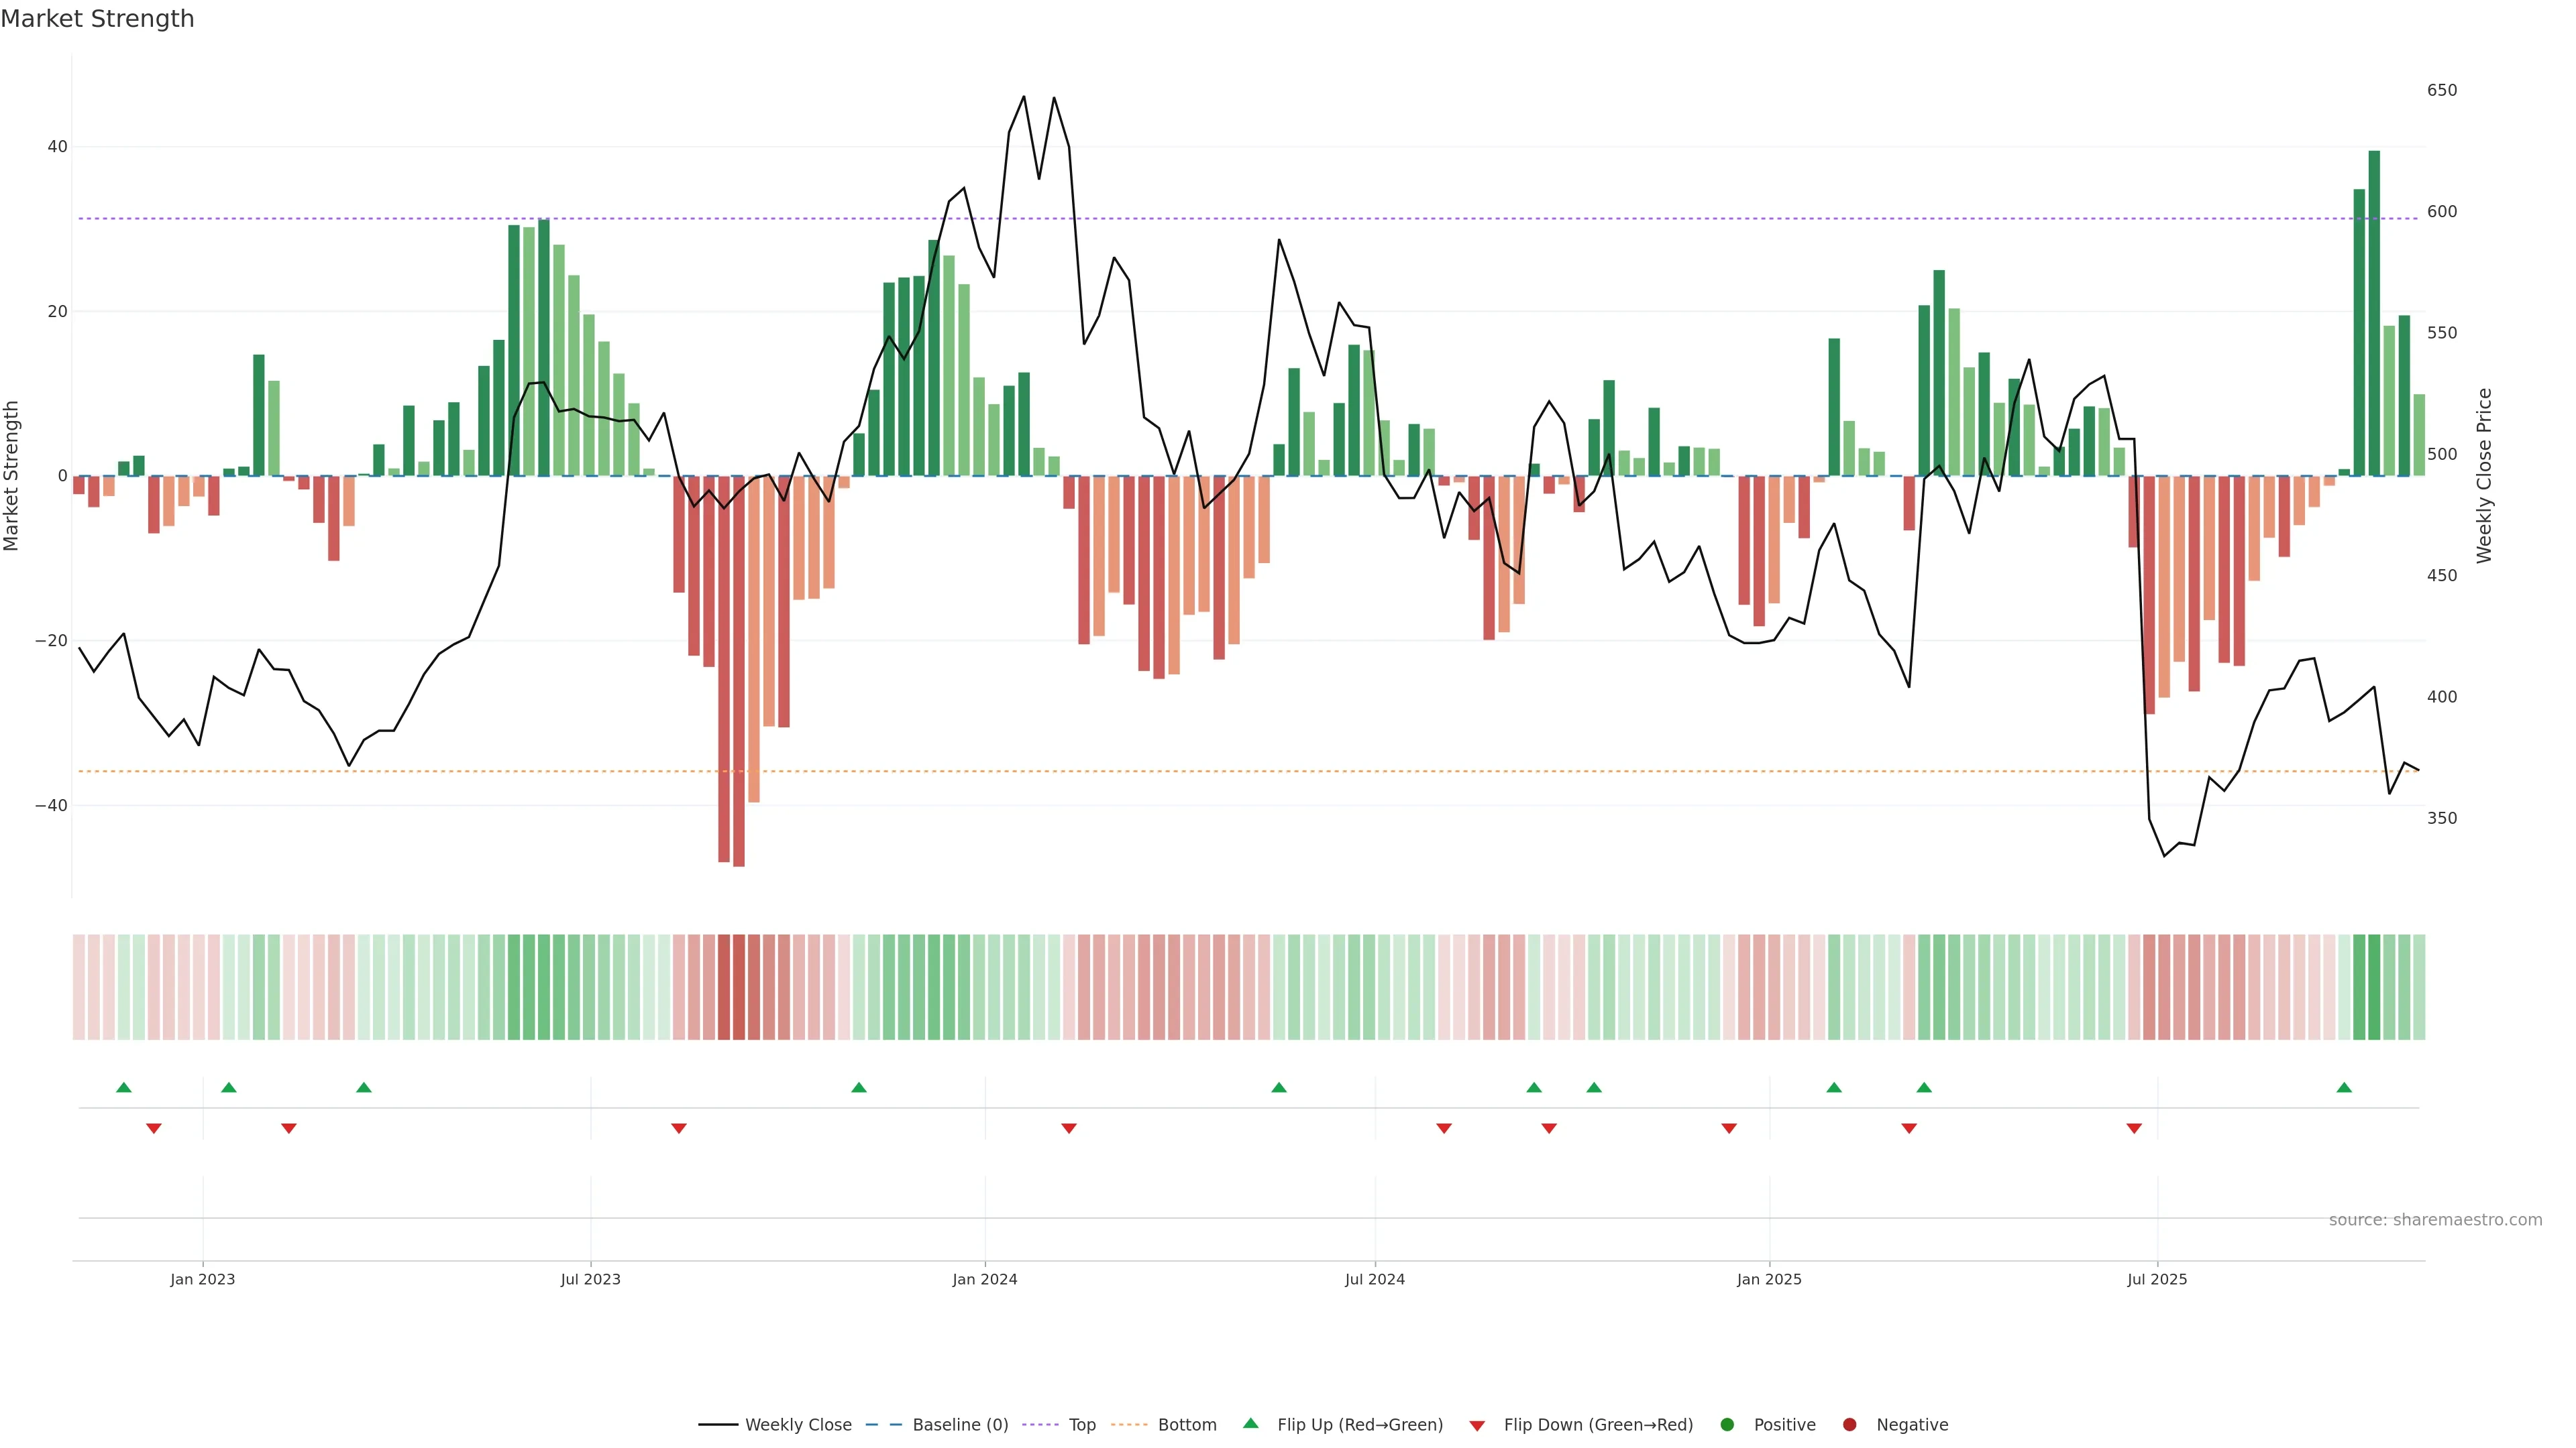Viewport: 2576px width, 1448px height.
Task: Click the Jul 2025 x-axis label
Action: click(x=2157, y=1279)
